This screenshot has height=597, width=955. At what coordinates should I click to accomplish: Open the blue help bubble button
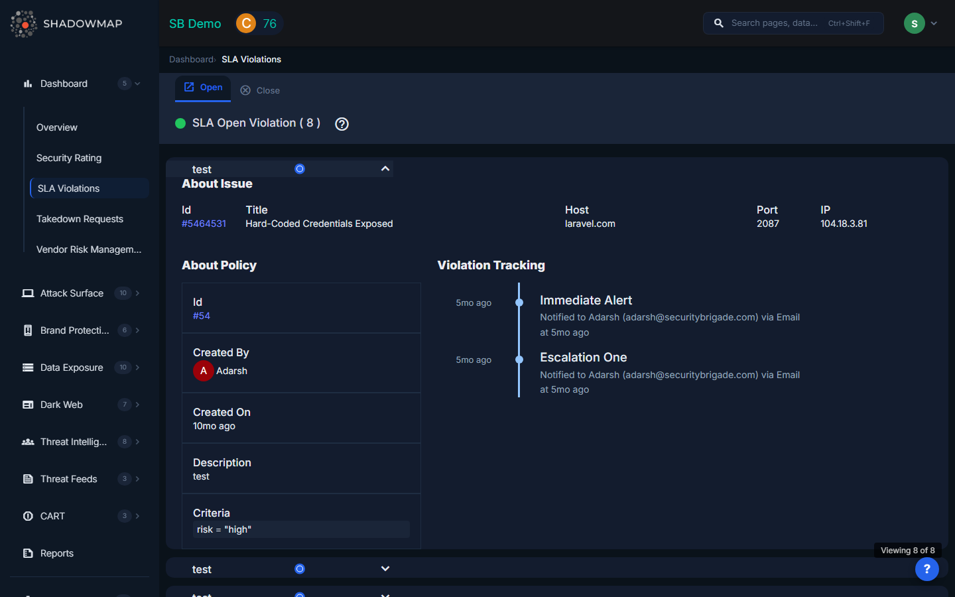pyautogui.click(x=926, y=569)
